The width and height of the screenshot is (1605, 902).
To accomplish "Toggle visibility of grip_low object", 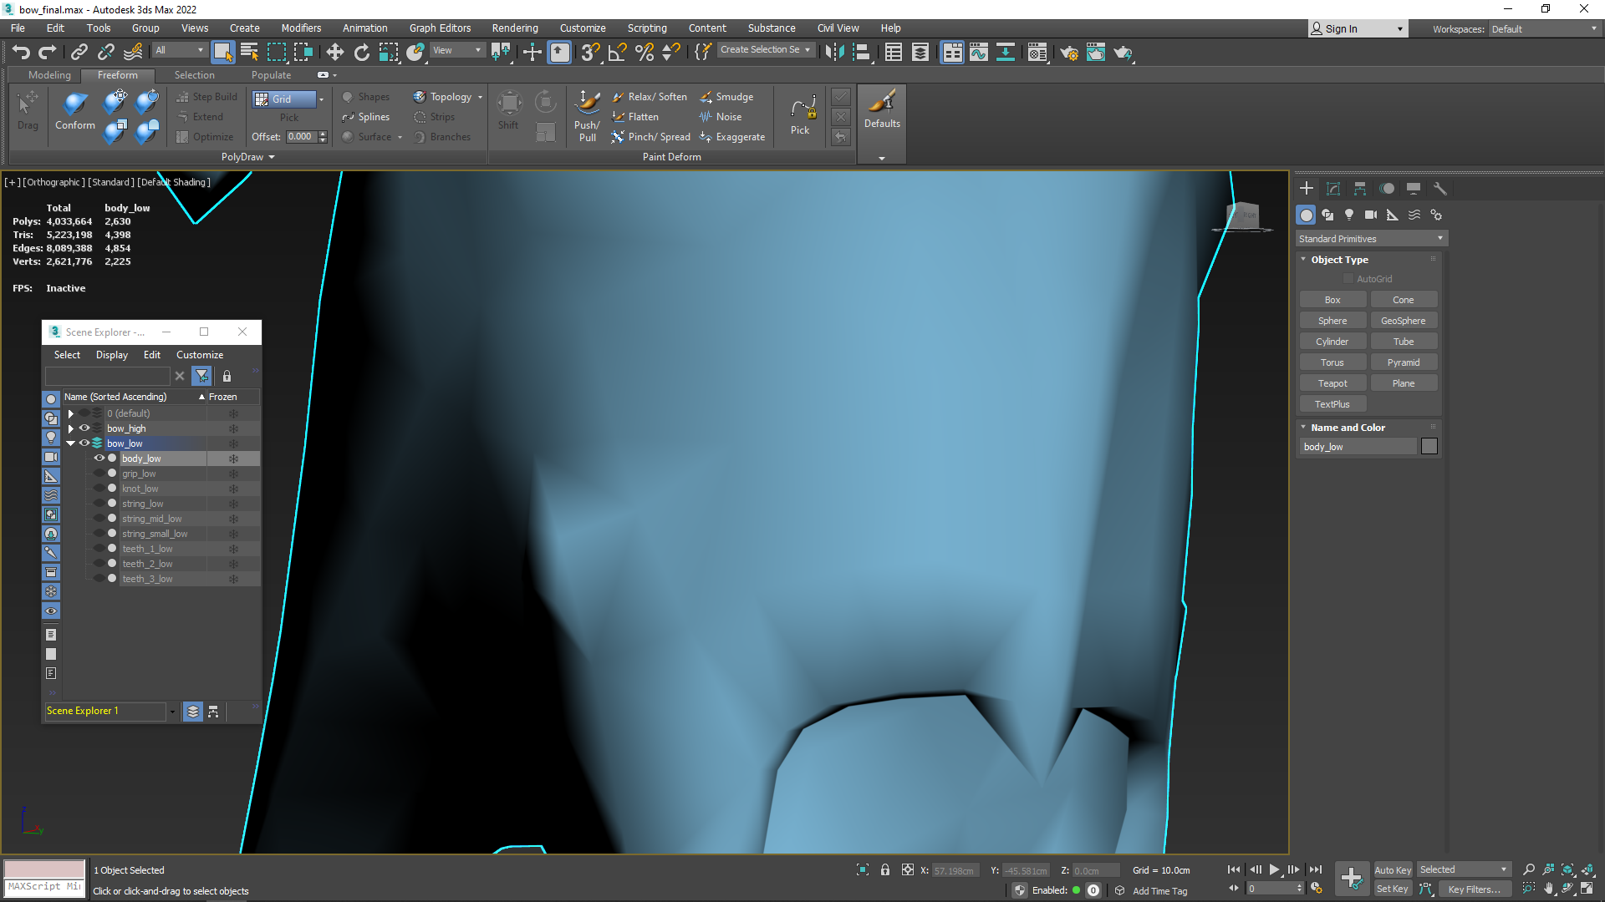I will (x=99, y=474).
